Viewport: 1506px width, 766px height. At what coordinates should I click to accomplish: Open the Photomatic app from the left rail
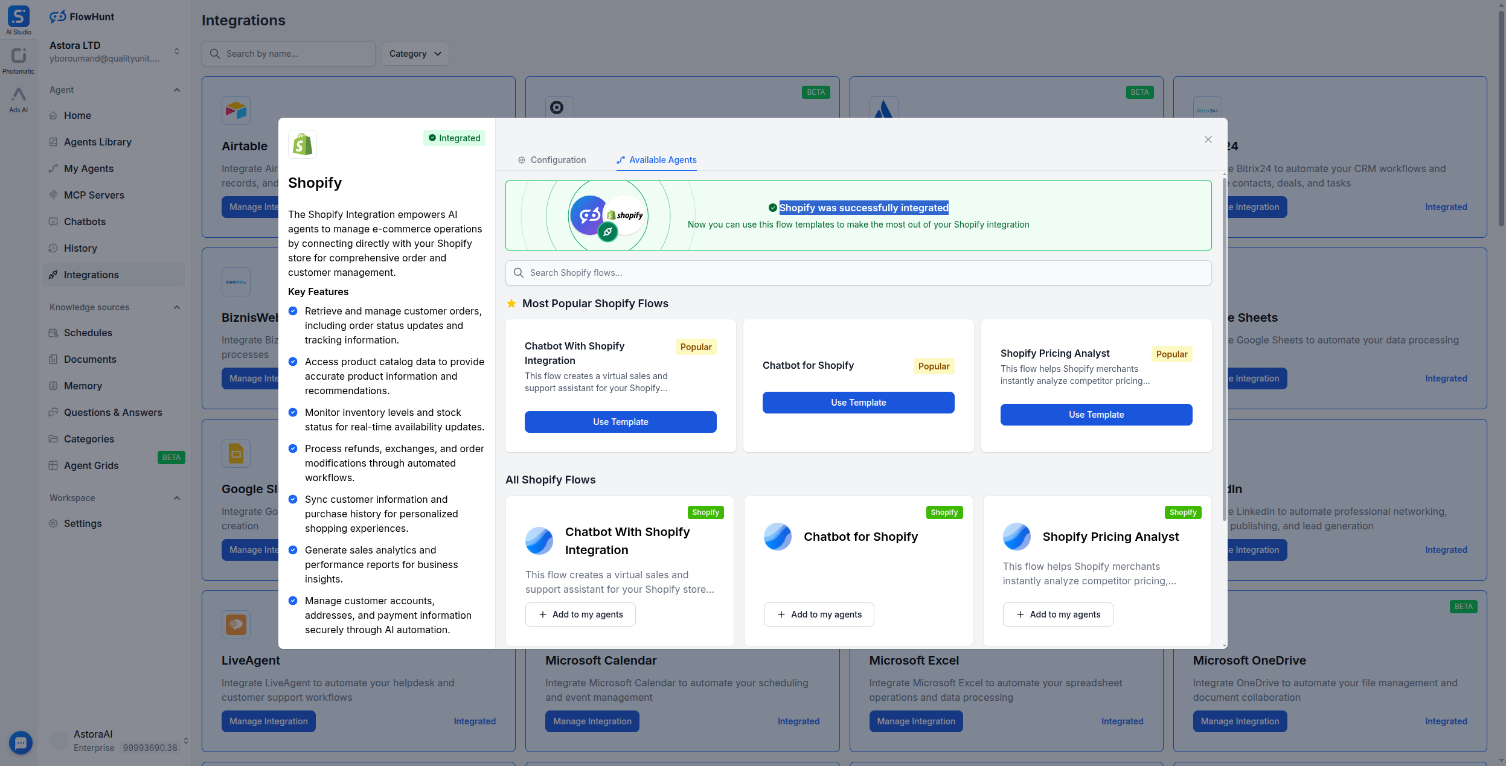[19, 59]
